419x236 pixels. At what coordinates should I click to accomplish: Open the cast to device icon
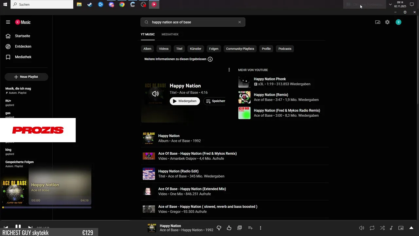click(378, 22)
